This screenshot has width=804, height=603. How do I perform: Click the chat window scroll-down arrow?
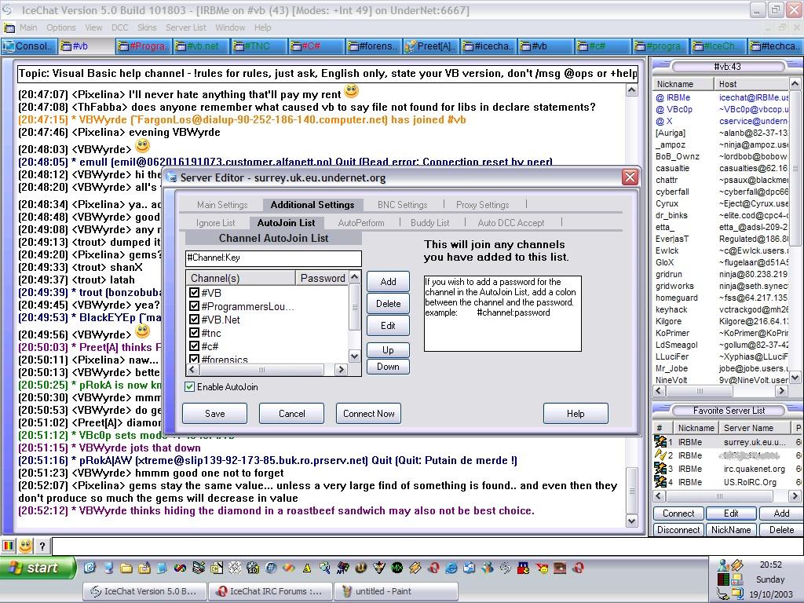(632, 521)
